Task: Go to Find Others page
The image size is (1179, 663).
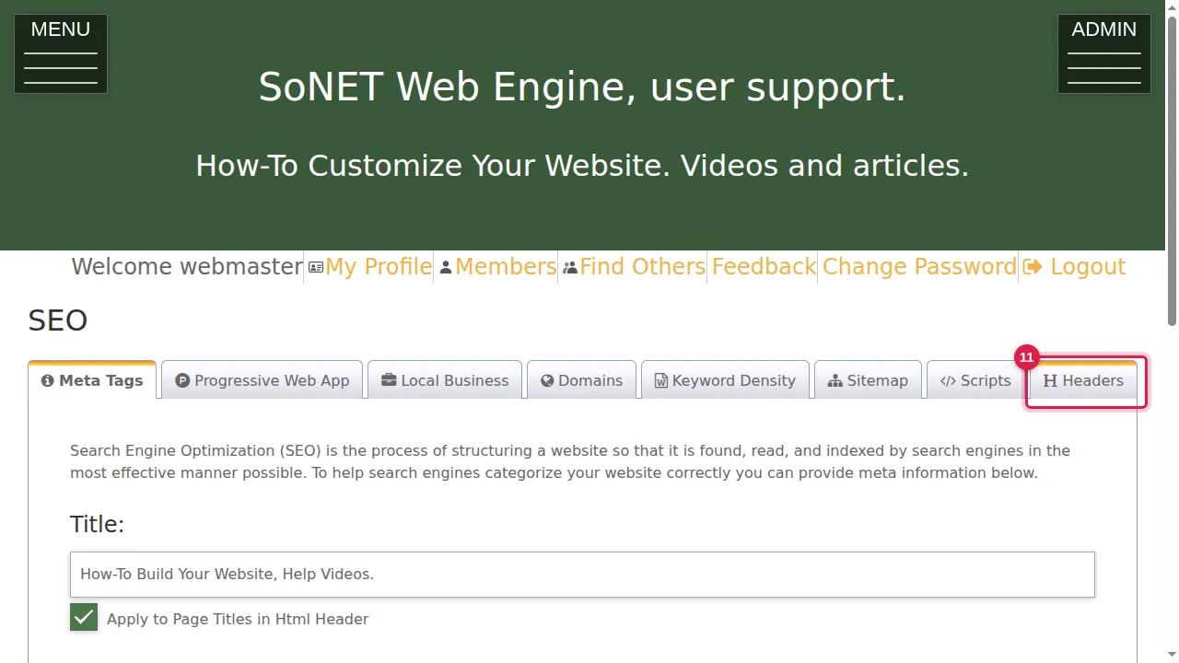Action: click(643, 267)
